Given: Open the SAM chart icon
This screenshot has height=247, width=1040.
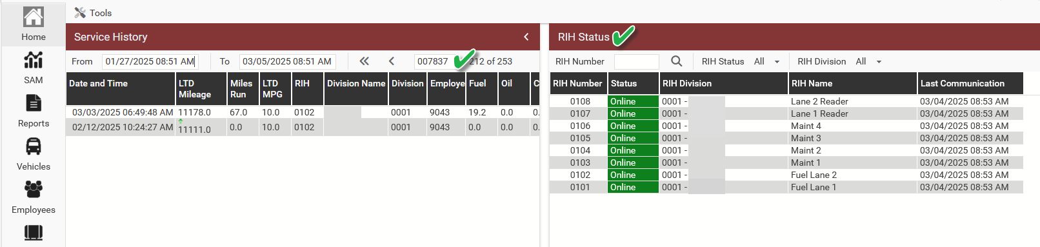Looking at the screenshot, I should tap(34, 60).
